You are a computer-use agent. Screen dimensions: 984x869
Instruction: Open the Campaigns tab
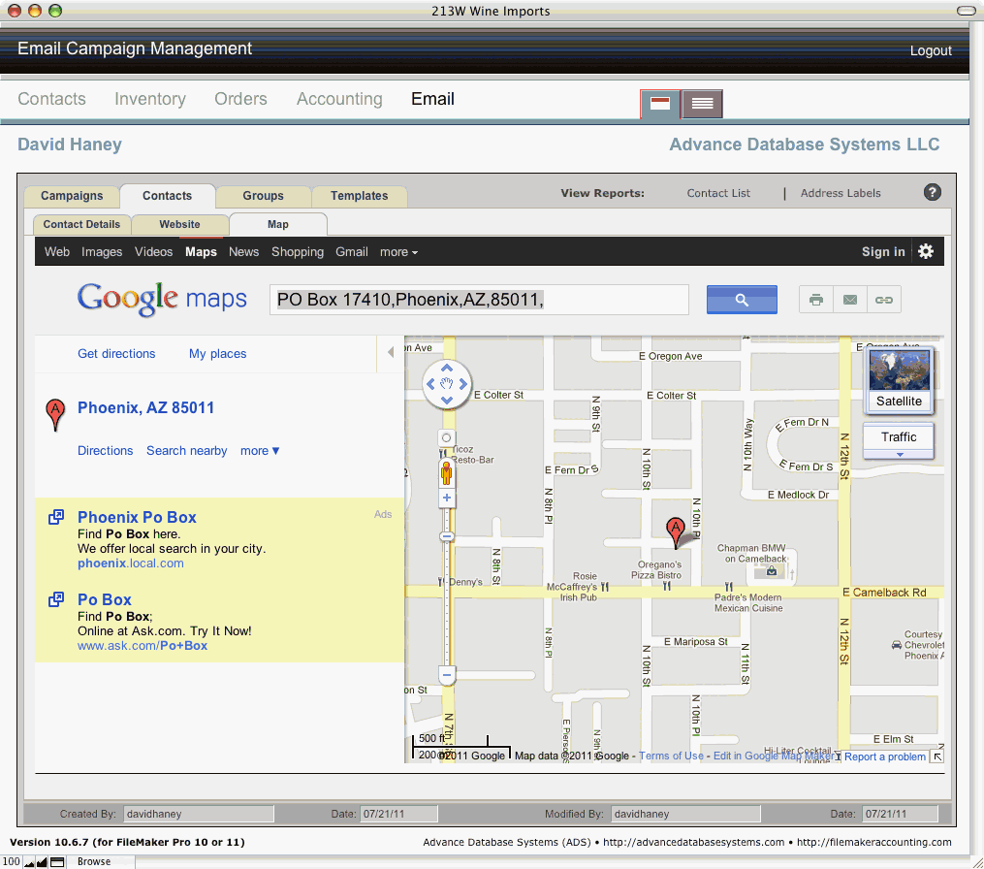72,195
